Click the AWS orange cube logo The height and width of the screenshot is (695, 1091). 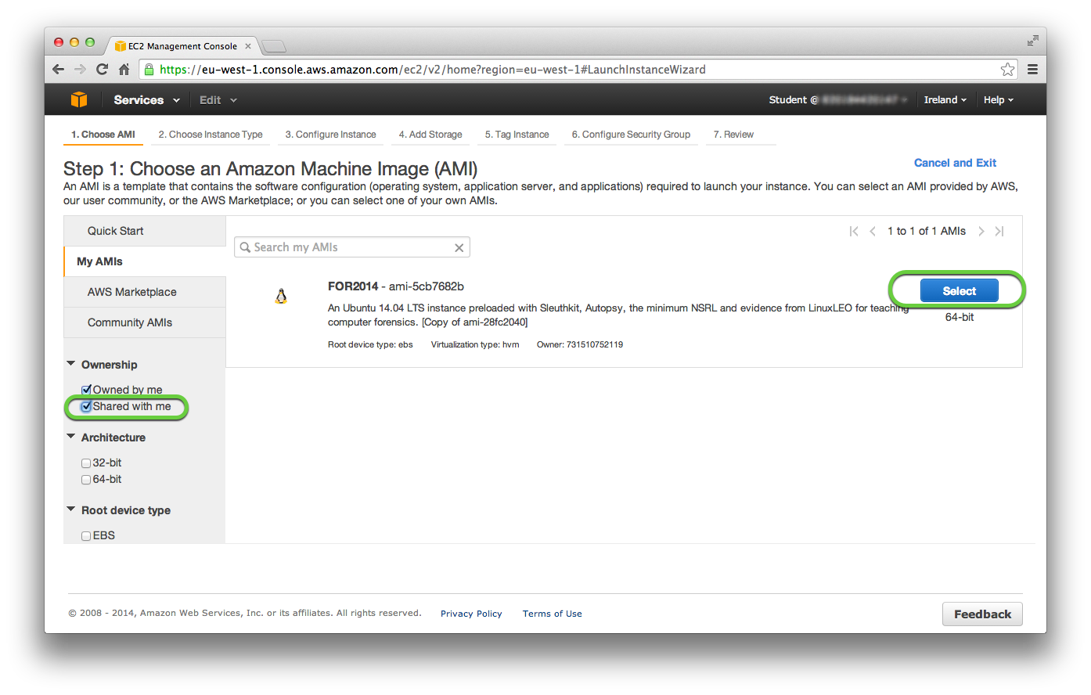pyautogui.click(x=79, y=99)
